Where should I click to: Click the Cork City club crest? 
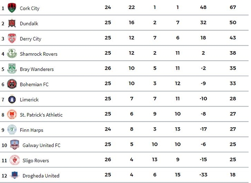click(x=12, y=8)
